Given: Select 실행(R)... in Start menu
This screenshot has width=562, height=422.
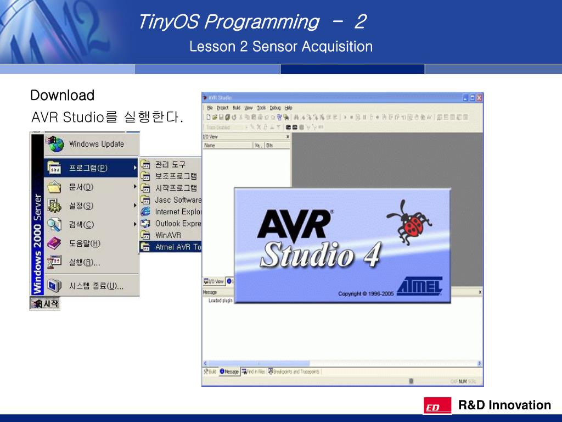Looking at the screenshot, I should pos(91,262).
